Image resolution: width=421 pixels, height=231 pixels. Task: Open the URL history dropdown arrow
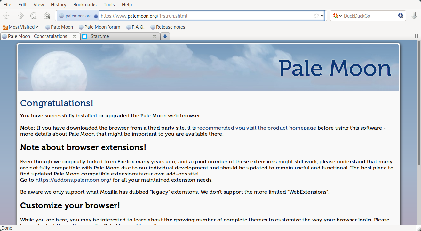pyautogui.click(x=322, y=16)
